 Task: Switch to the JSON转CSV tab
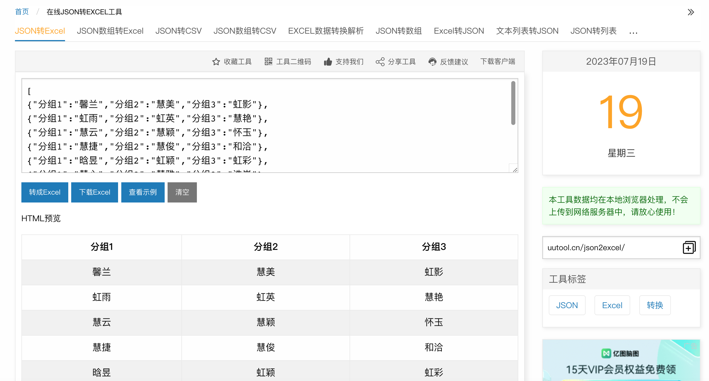(x=178, y=31)
